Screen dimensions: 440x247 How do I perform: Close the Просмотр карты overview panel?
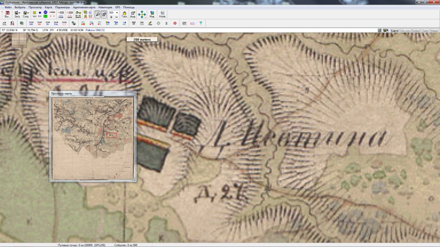(x=133, y=94)
